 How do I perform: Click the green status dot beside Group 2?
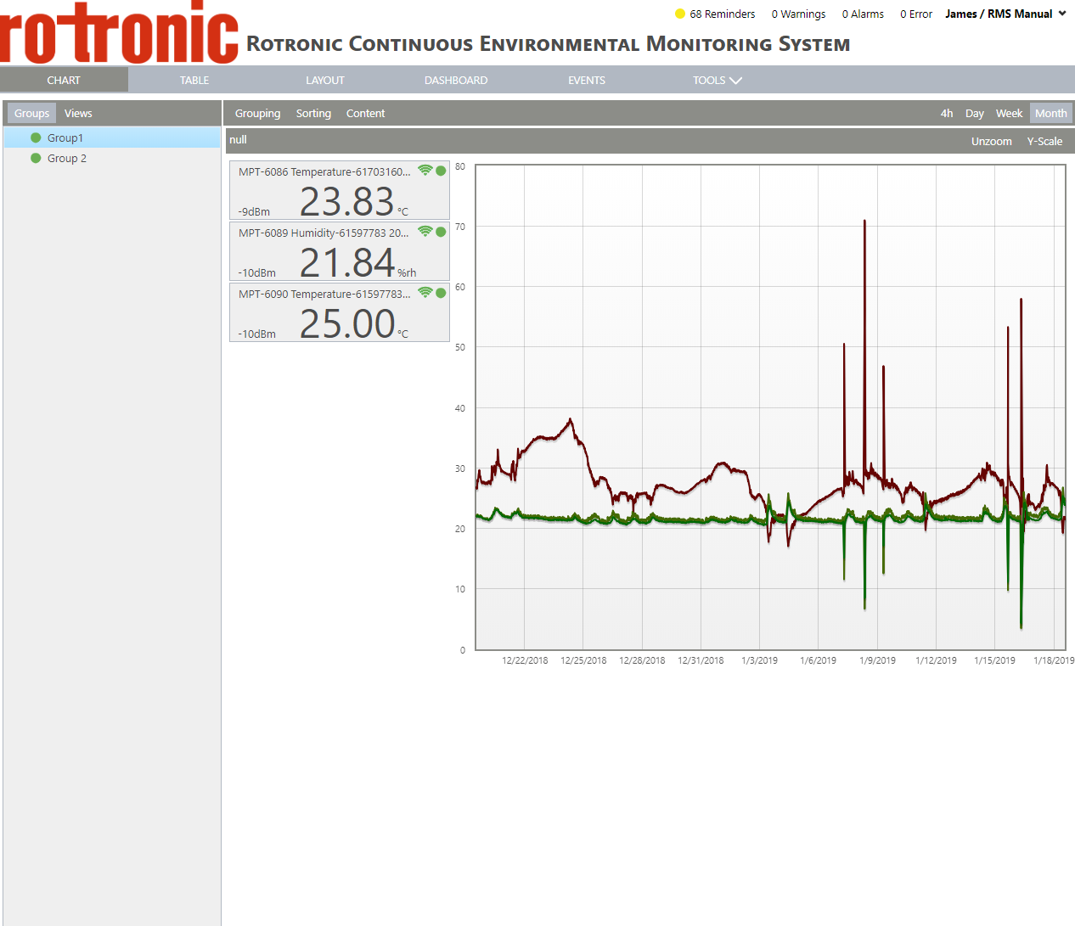(36, 158)
